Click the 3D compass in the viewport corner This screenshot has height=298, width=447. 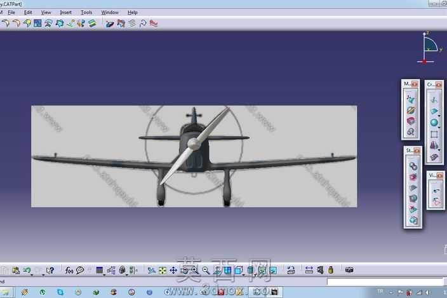click(x=429, y=48)
